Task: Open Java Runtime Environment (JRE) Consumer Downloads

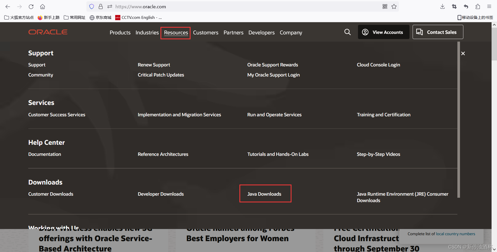Action: 403,197
